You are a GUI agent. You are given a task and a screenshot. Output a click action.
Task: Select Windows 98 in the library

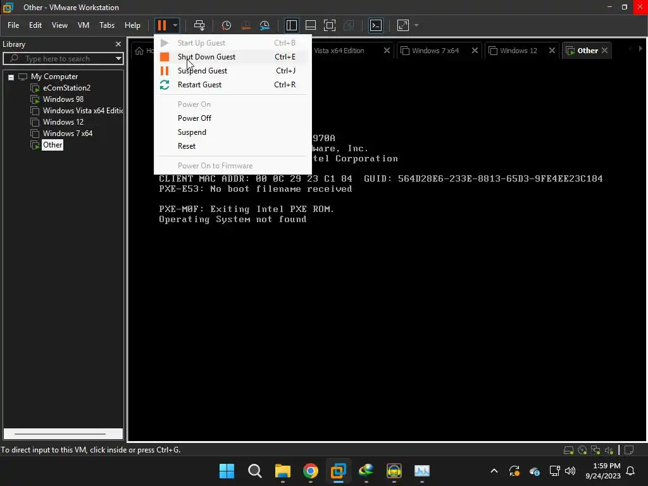(63, 99)
